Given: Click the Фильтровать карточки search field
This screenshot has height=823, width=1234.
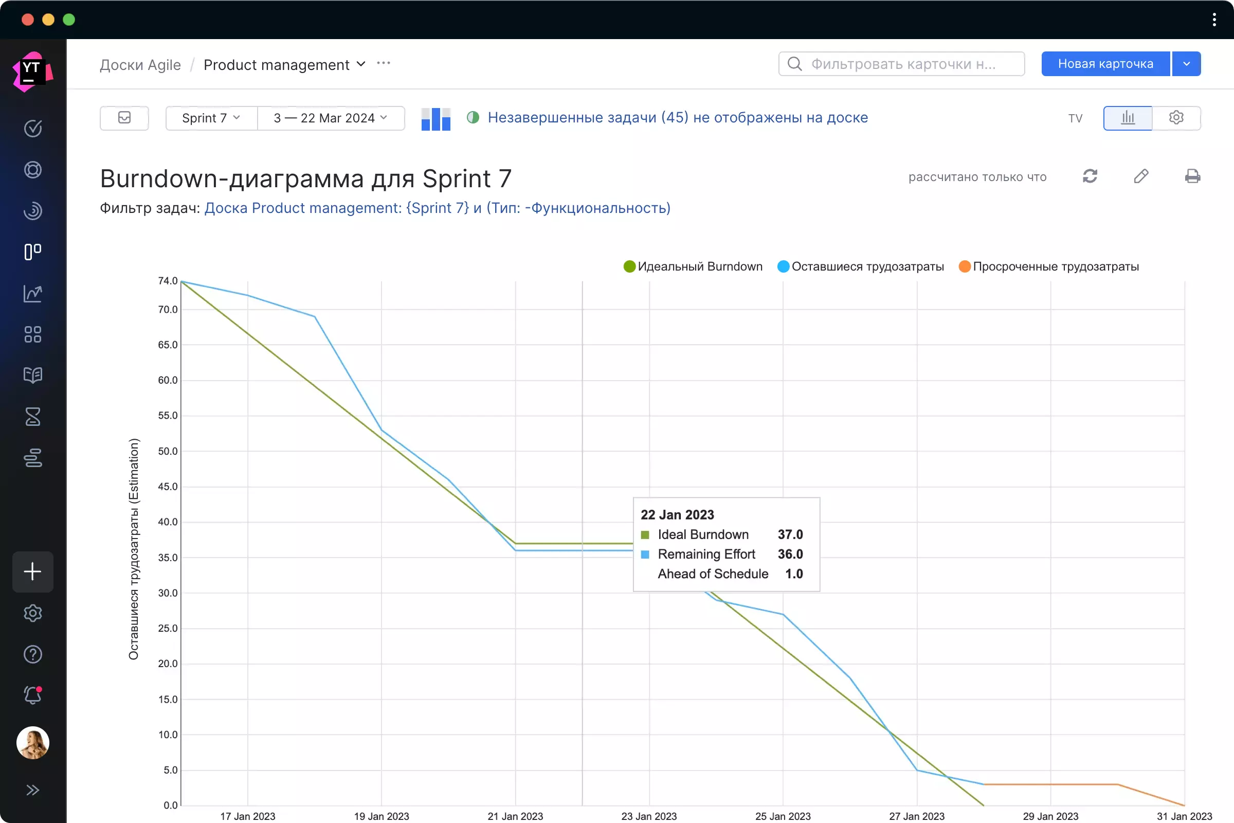Looking at the screenshot, I should 901,64.
